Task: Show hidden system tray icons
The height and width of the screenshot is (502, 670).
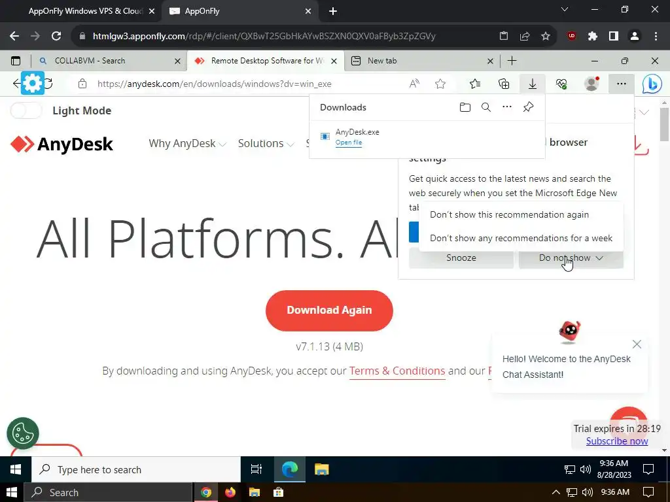Action: click(555, 492)
